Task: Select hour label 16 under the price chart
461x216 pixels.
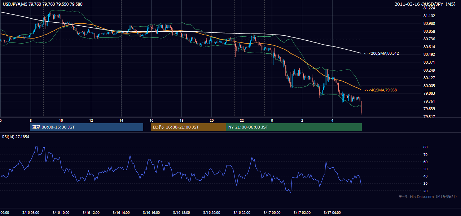Action: (x=152, y=120)
